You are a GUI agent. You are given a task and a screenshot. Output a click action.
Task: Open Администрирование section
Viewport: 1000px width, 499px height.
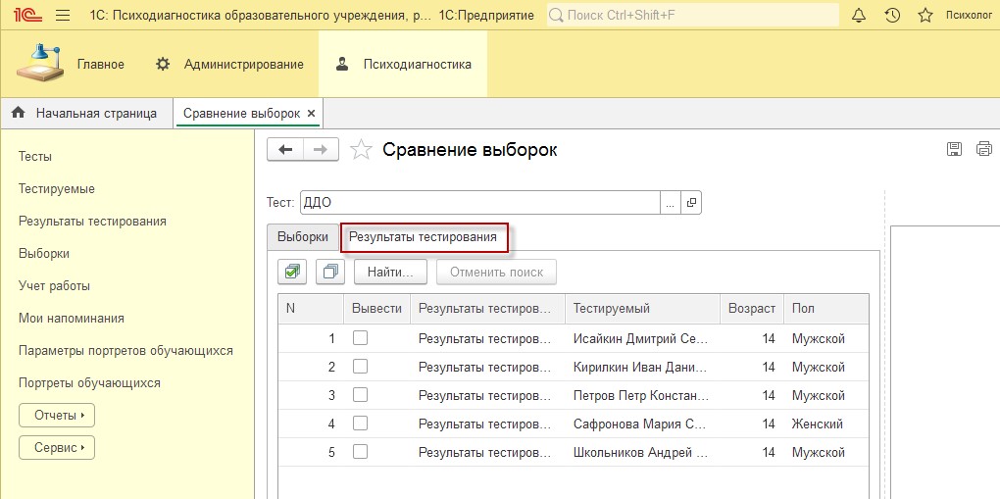[x=230, y=64]
